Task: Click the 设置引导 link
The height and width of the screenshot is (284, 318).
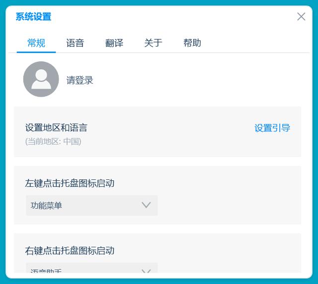Action: click(272, 128)
